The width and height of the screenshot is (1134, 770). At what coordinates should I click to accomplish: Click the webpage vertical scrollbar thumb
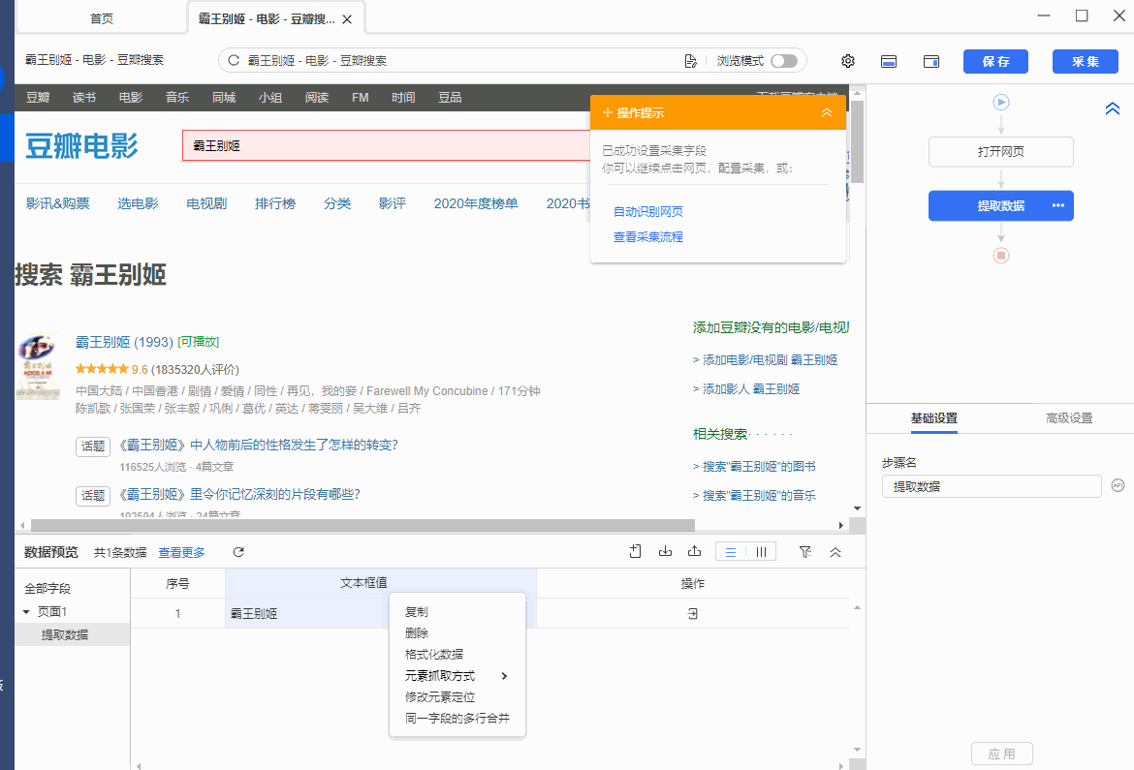click(x=857, y=141)
